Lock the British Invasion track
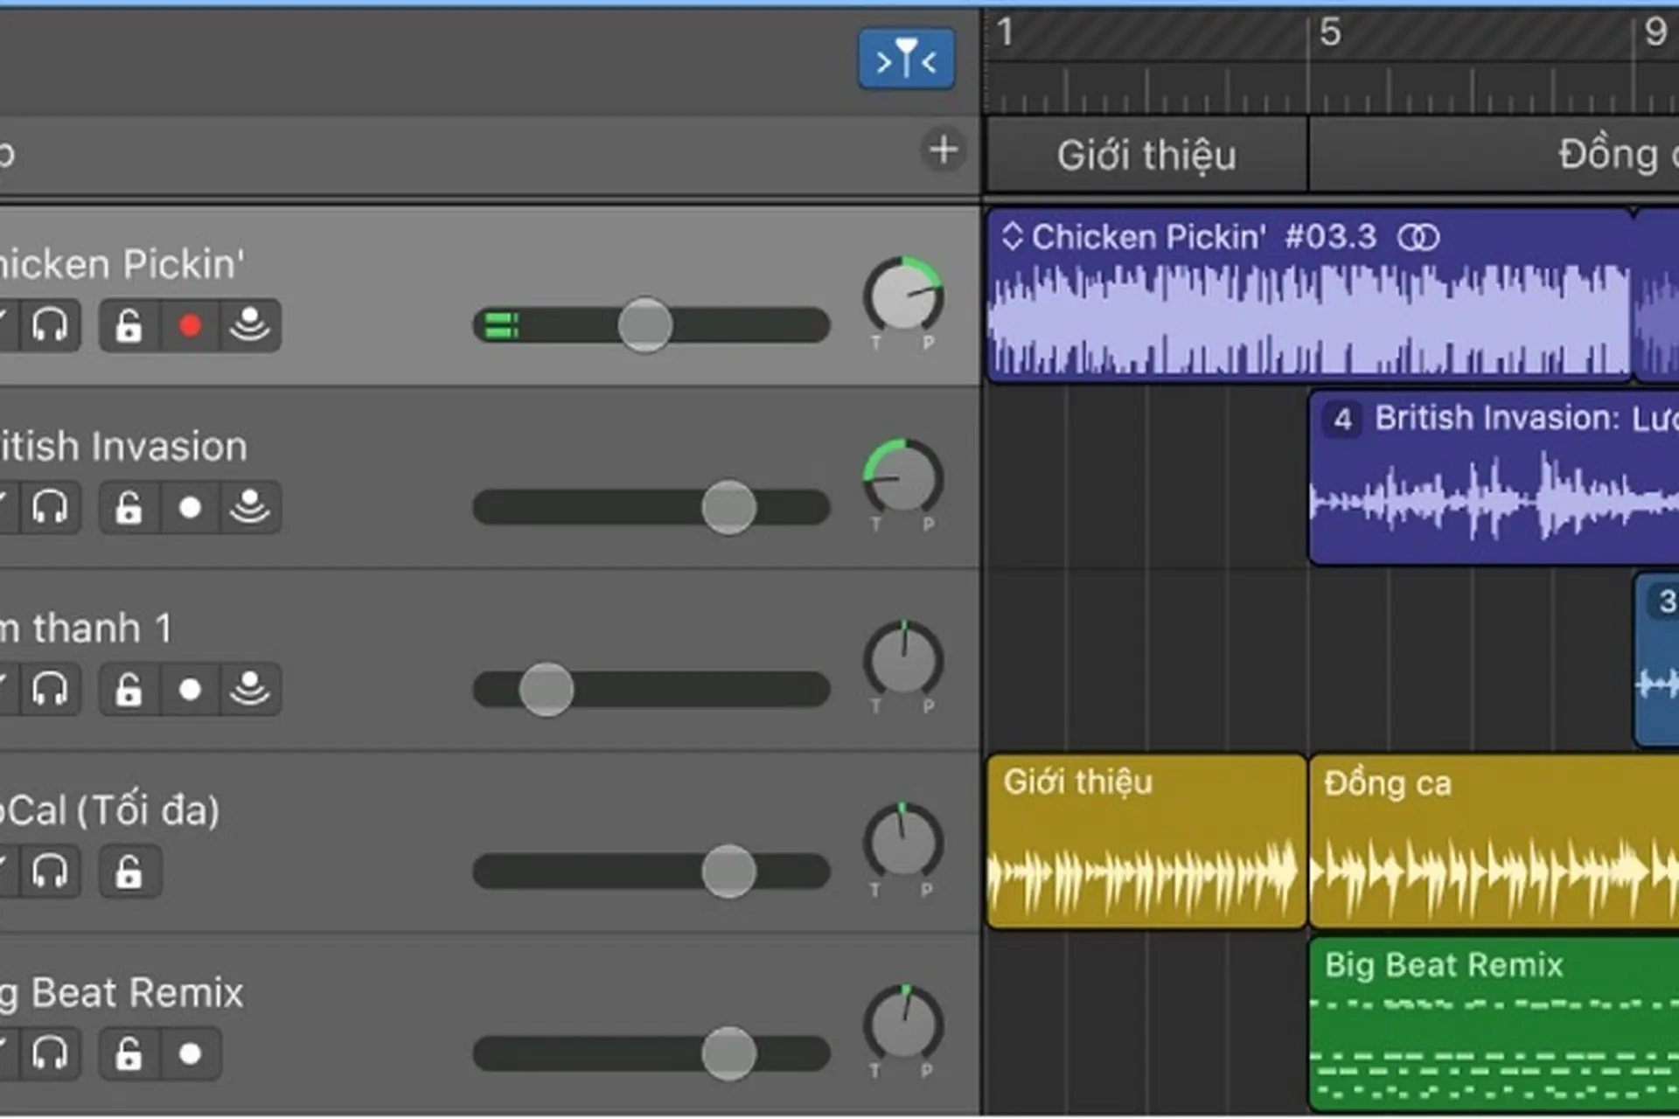1679x1119 pixels. coord(129,507)
